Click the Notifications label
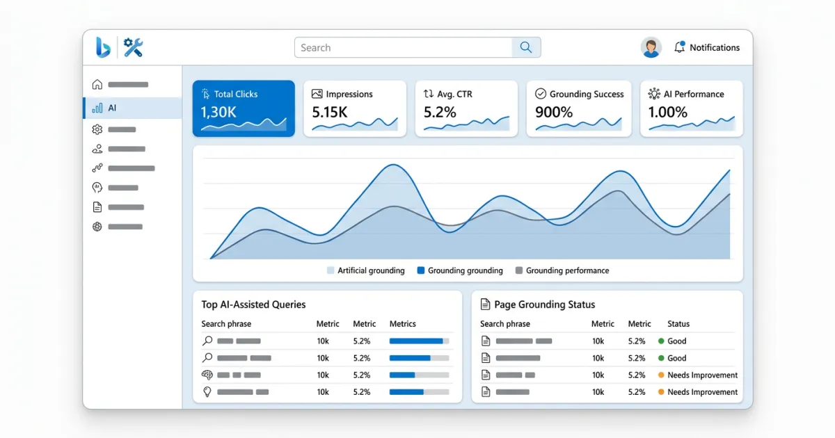The height and width of the screenshot is (438, 835). point(715,48)
